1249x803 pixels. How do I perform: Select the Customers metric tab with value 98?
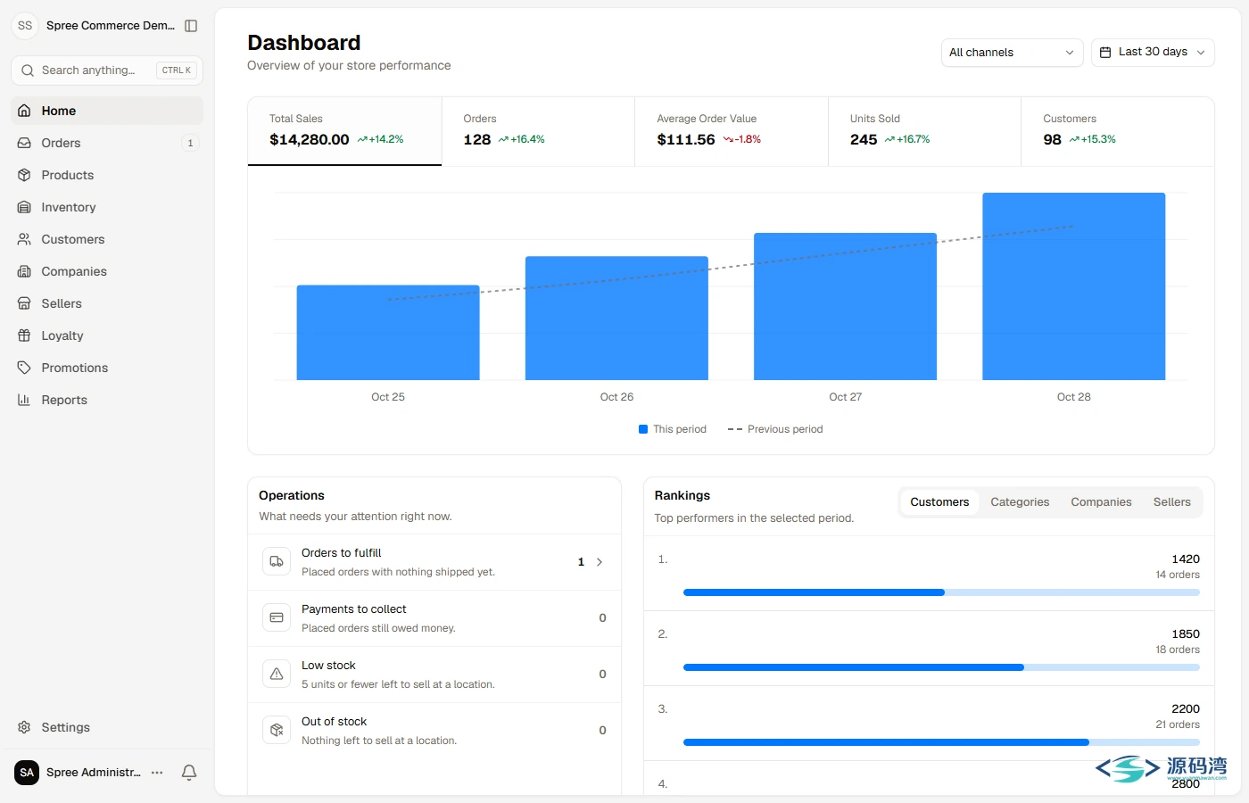tap(1118, 131)
